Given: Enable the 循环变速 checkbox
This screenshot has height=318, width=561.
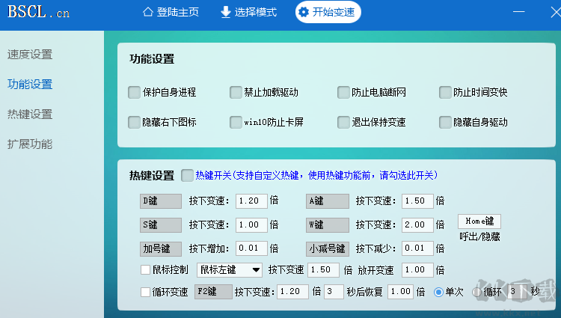Looking at the screenshot, I should (x=145, y=292).
